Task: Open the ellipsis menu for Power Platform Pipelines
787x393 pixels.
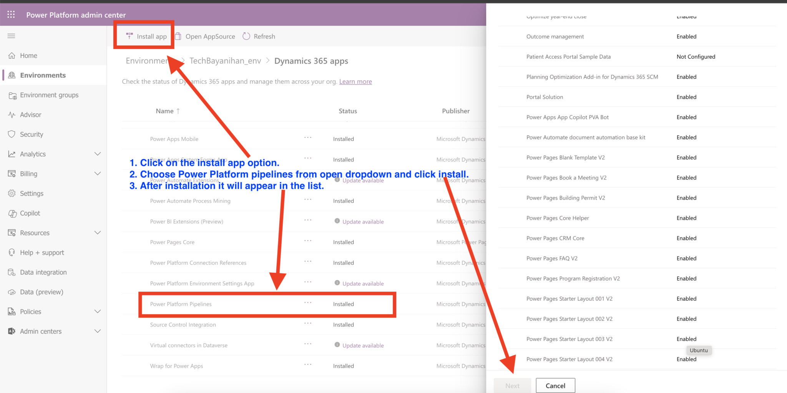Action: [x=307, y=304]
